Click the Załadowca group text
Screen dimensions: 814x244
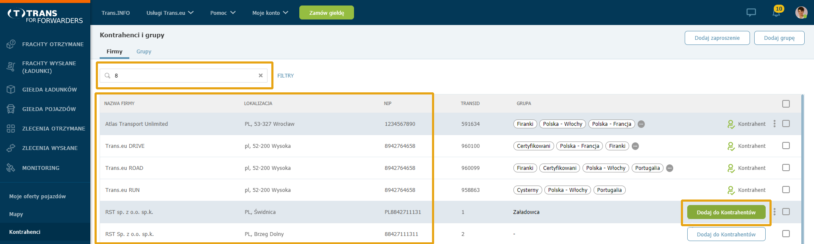(526, 212)
